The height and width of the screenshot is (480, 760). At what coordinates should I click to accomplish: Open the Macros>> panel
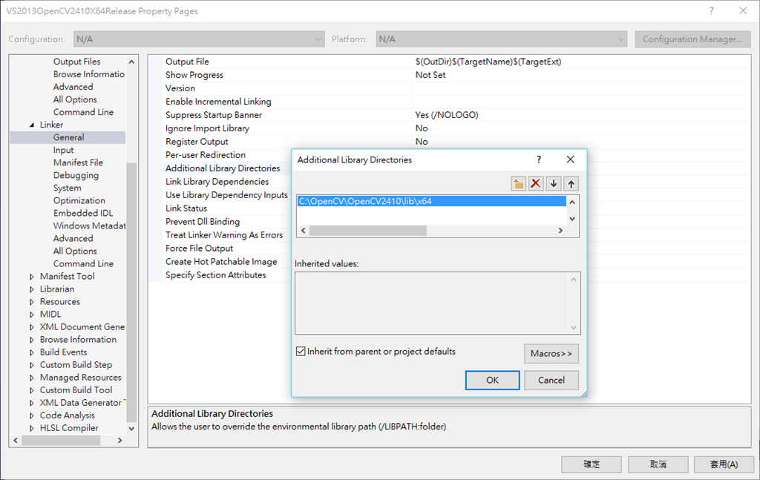[x=551, y=354]
